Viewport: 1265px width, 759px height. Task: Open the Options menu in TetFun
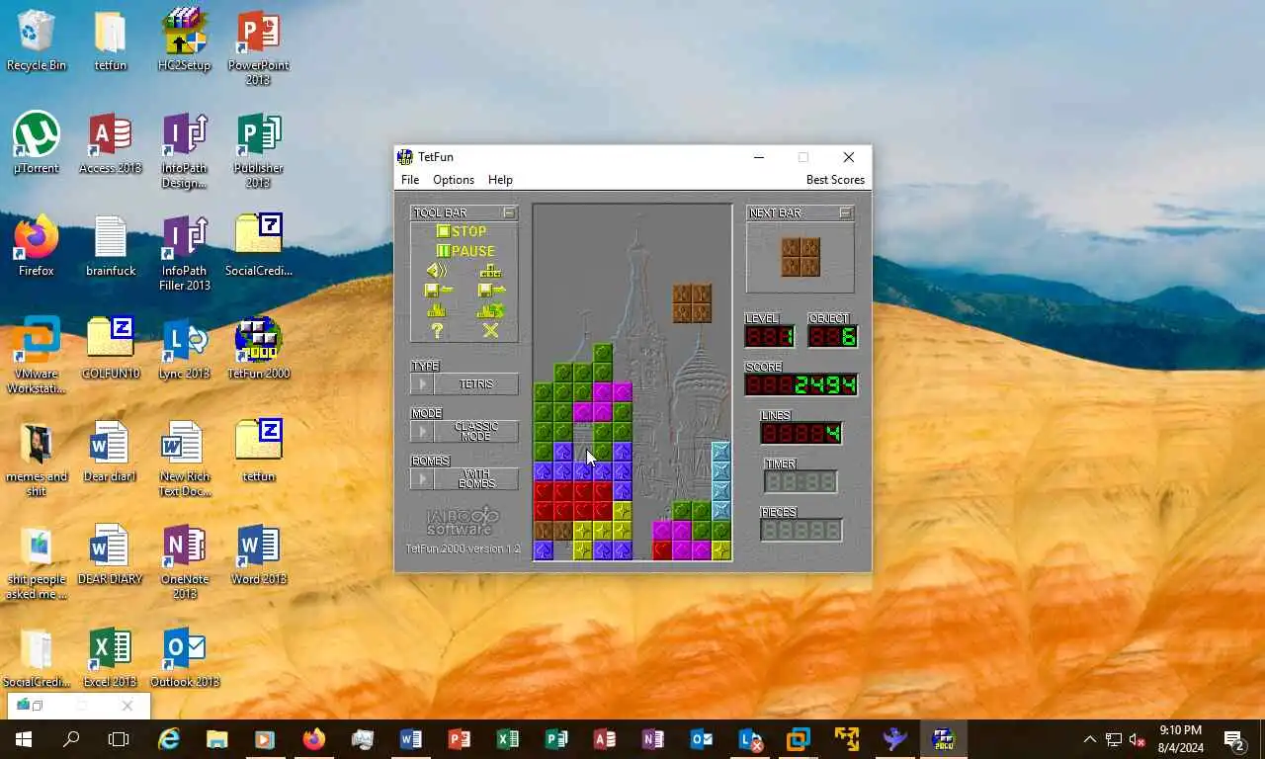pos(454,180)
